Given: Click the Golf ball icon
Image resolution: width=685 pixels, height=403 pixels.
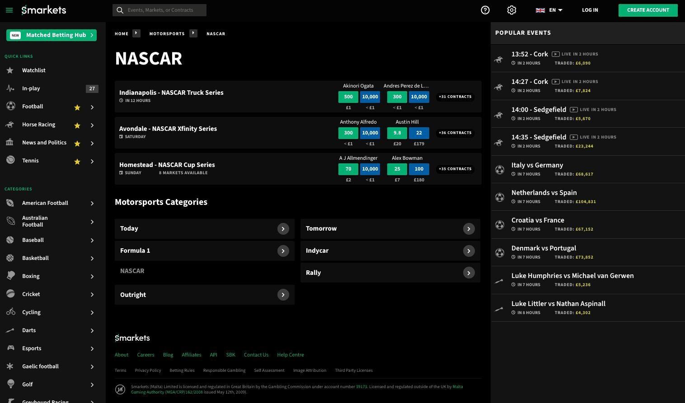Looking at the screenshot, I should tap(11, 384).
